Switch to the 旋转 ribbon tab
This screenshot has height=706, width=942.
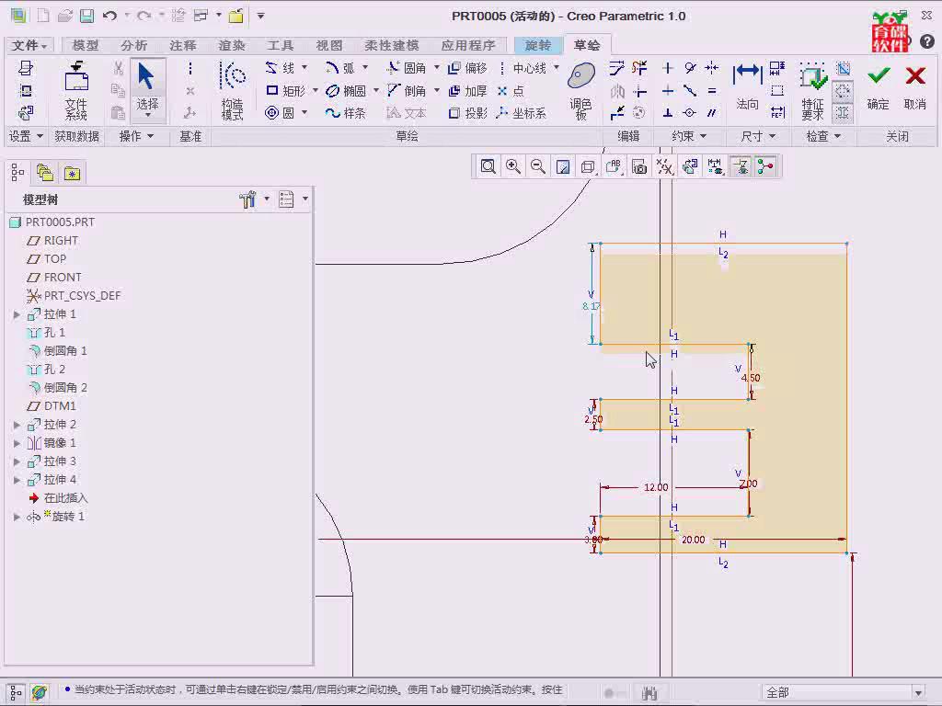coord(537,45)
